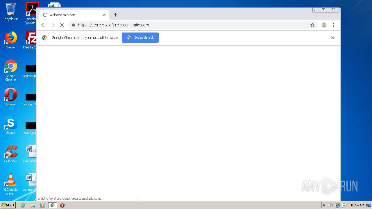
Task: Click the Waiting for store.cloudflare status text
Action: (70, 199)
